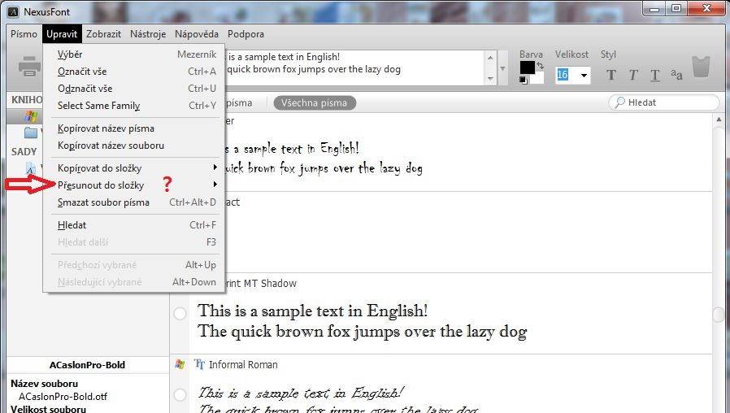730x413 pixels.
Task: Click the Všechna písma filter button
Action: point(315,103)
